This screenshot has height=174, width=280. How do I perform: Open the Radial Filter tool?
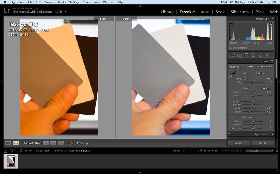260,55
